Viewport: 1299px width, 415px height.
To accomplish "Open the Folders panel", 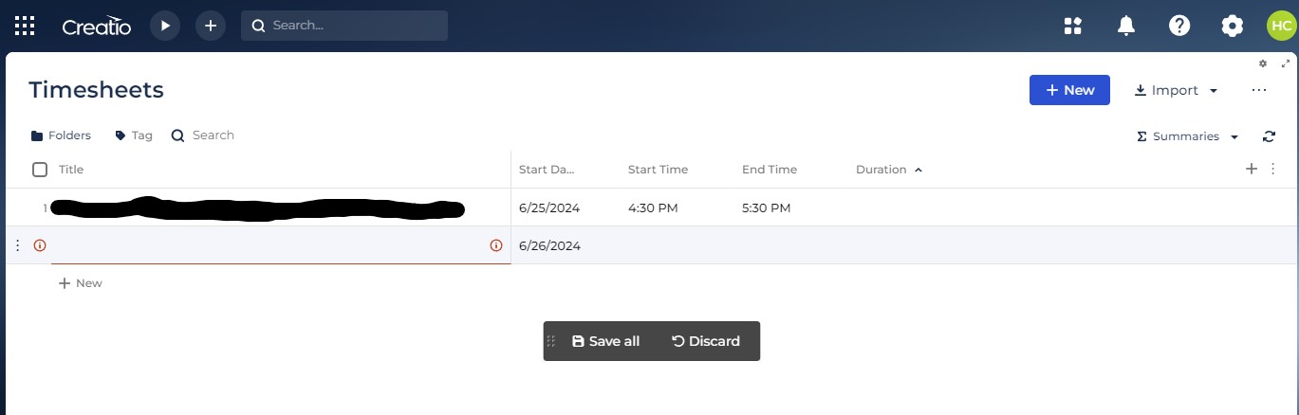I will click(x=61, y=135).
